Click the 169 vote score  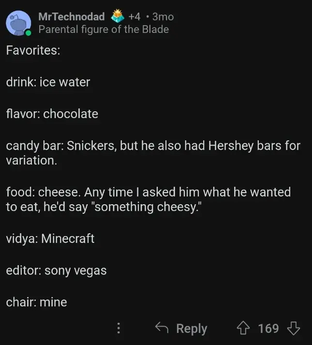[268, 329]
